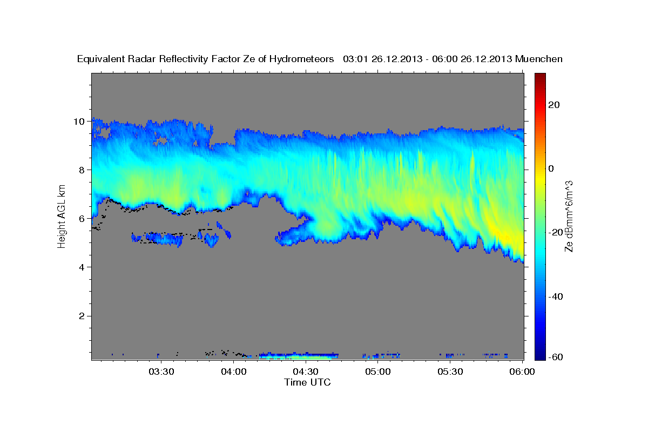Click the 03:30 time axis tick label
The width and height of the screenshot is (648, 432).
tap(161, 372)
